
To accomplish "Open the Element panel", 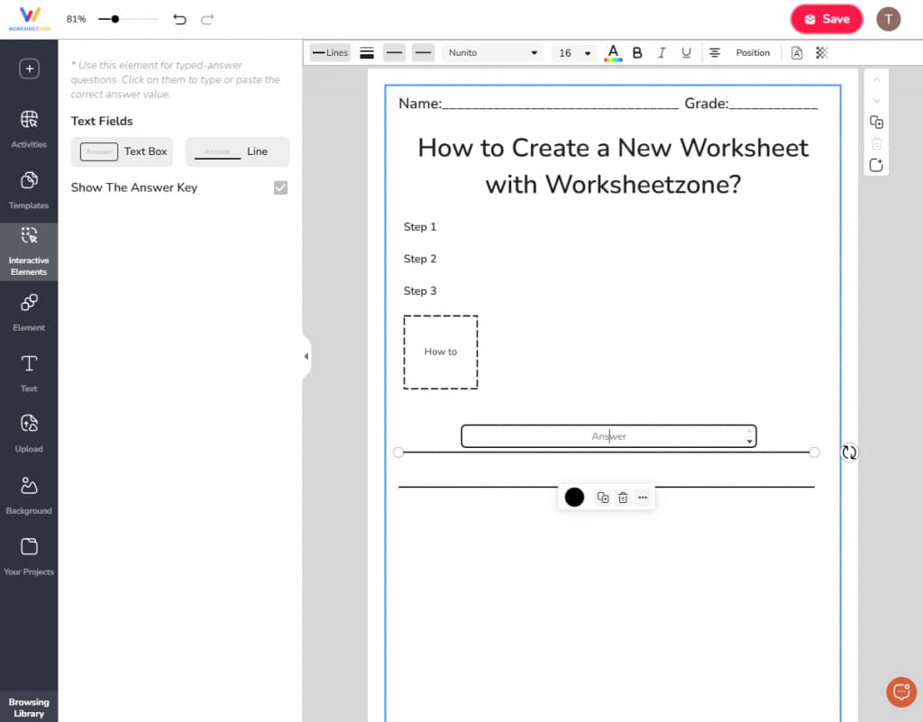I will tap(29, 313).
